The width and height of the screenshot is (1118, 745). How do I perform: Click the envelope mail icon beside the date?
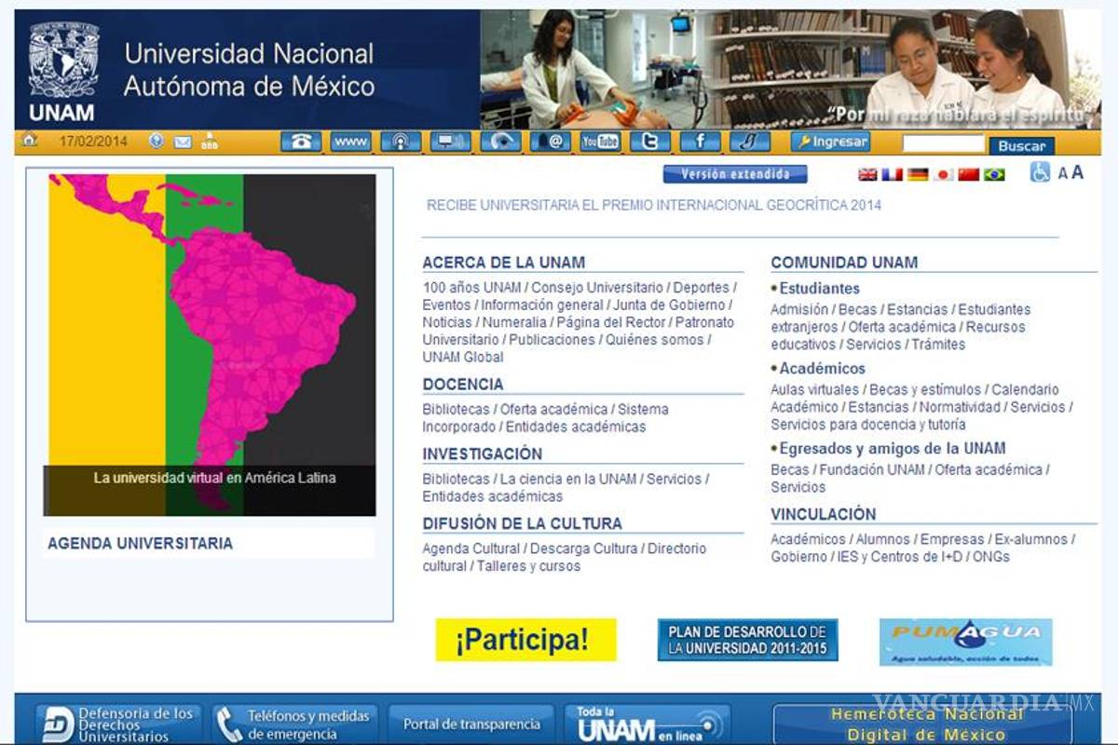pyautogui.click(x=183, y=142)
